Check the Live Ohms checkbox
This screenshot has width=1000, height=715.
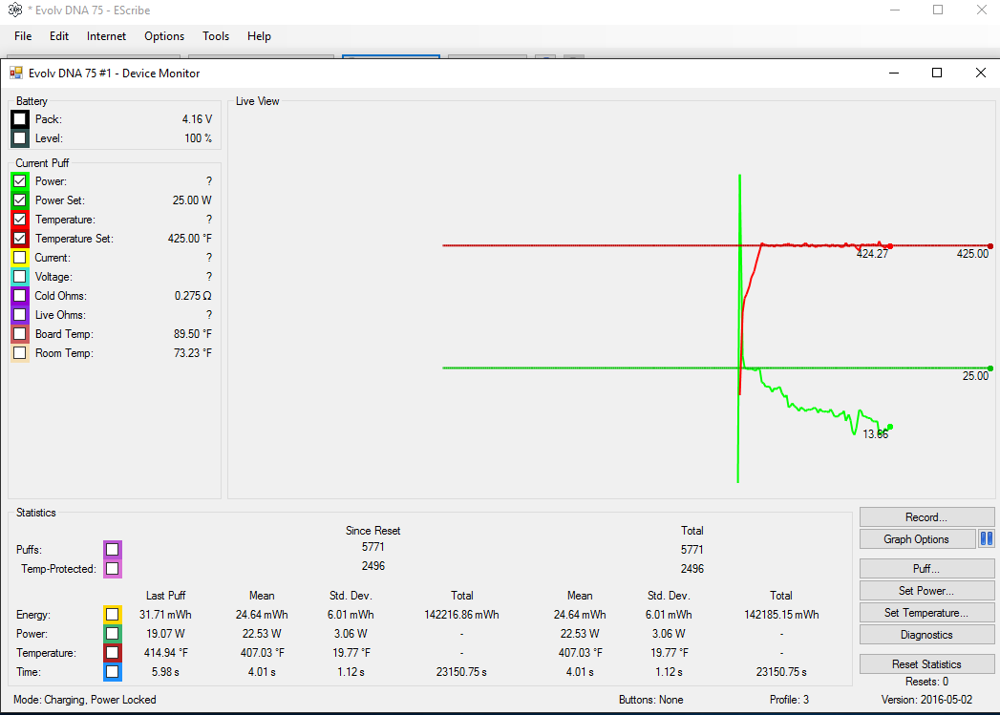pos(20,315)
